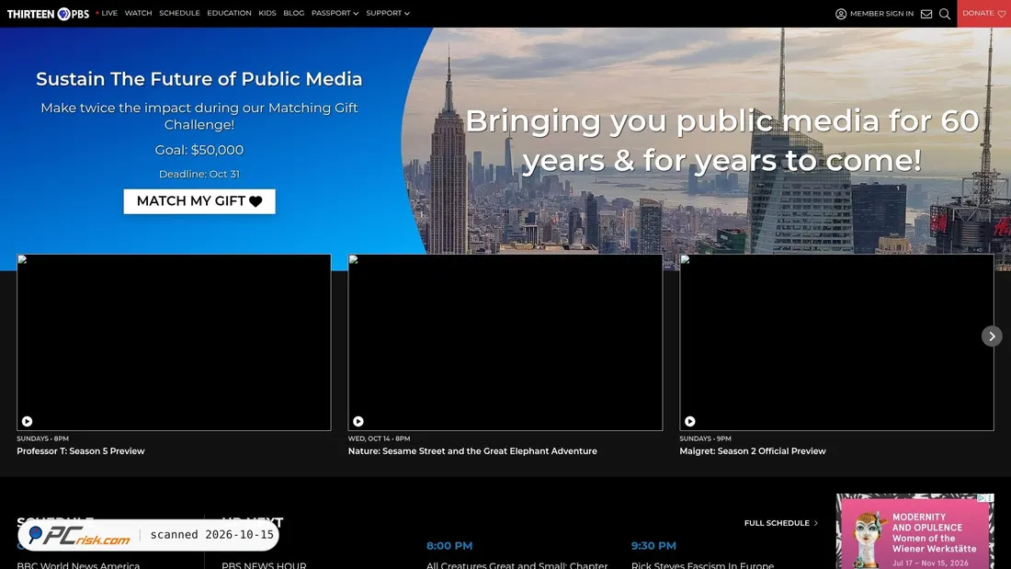Play the Maigret Season 2 preview
Screen dimensions: 1011x569
pos(690,421)
